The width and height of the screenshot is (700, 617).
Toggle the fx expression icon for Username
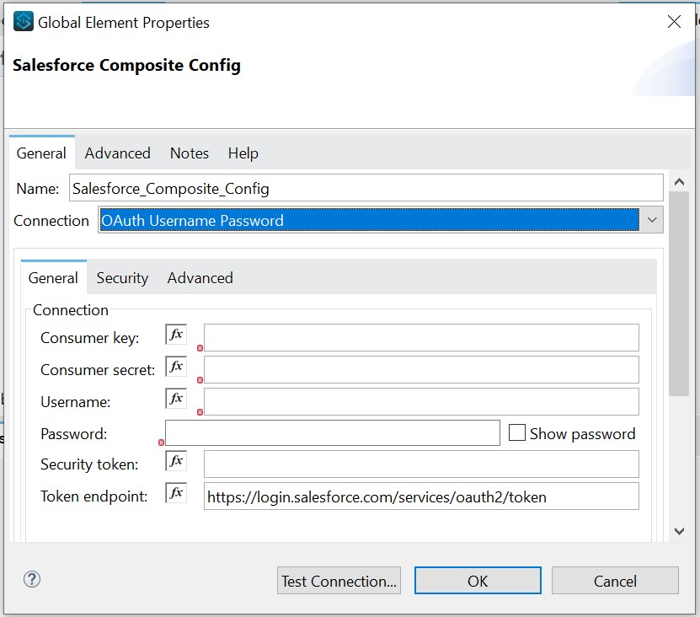pyautogui.click(x=176, y=398)
